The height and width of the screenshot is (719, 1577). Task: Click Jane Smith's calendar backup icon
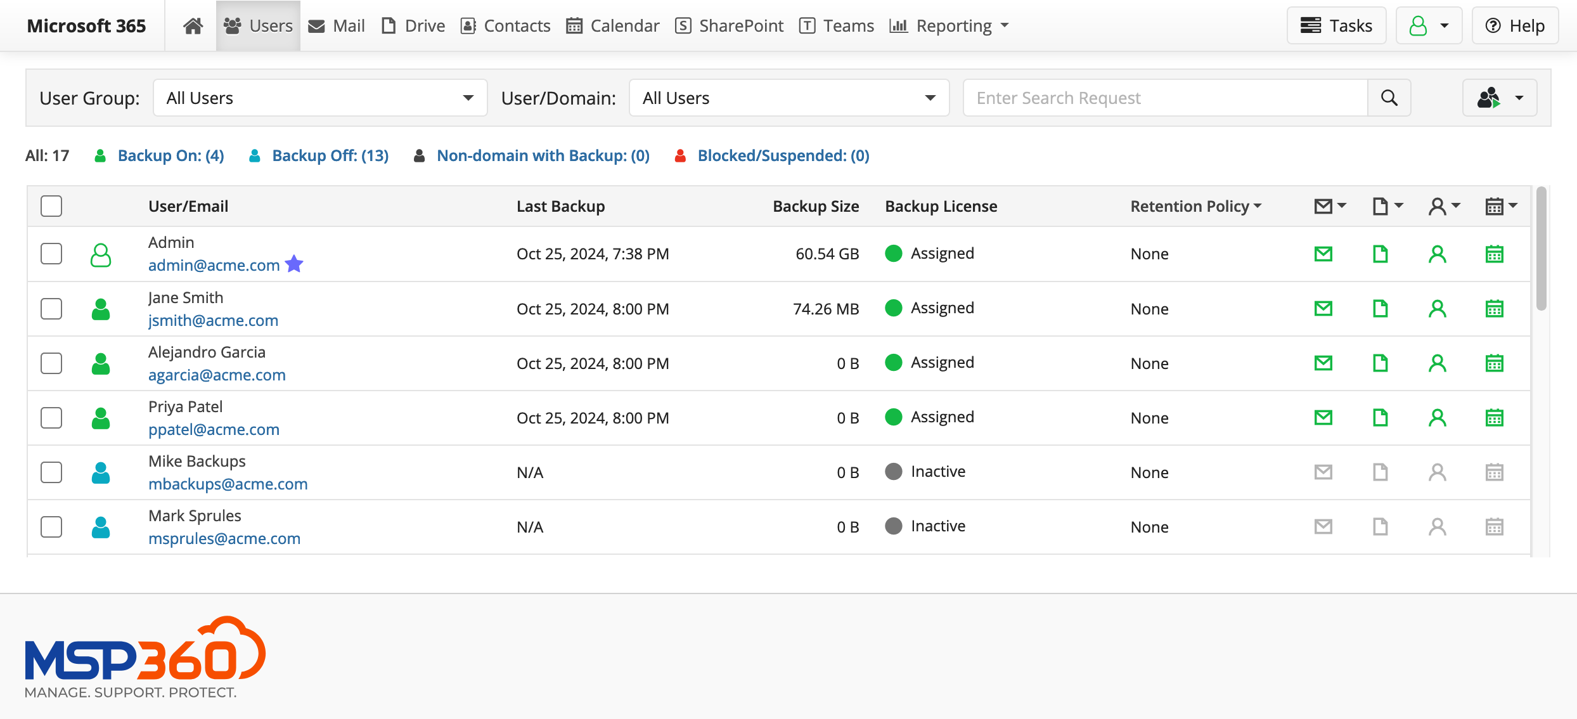1494,309
